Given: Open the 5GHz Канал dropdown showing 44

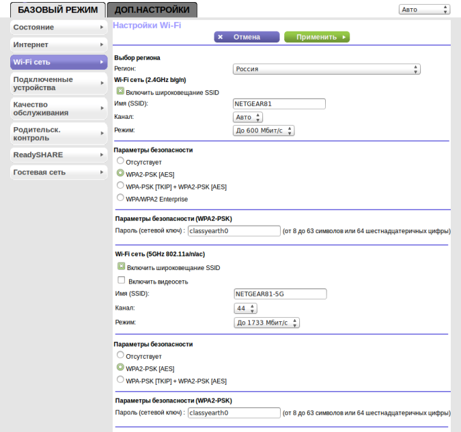Looking at the screenshot, I should point(245,308).
